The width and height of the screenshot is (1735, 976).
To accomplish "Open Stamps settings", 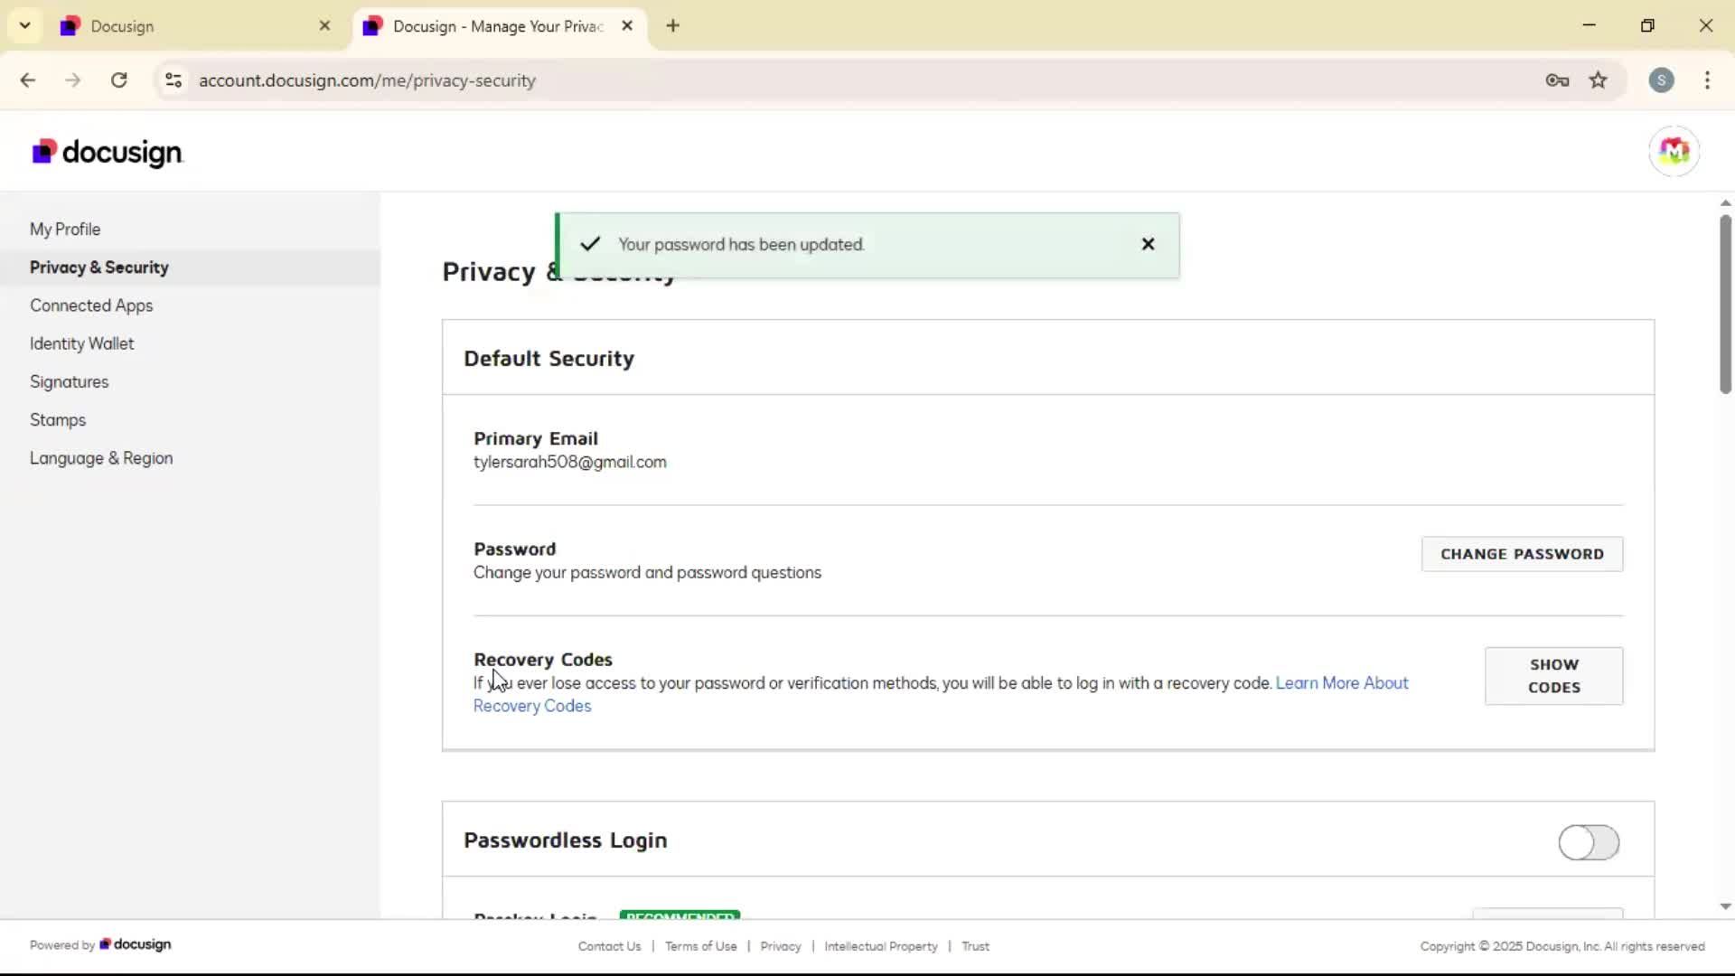I will [58, 420].
